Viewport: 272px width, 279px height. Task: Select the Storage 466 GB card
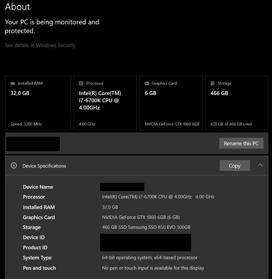236,103
